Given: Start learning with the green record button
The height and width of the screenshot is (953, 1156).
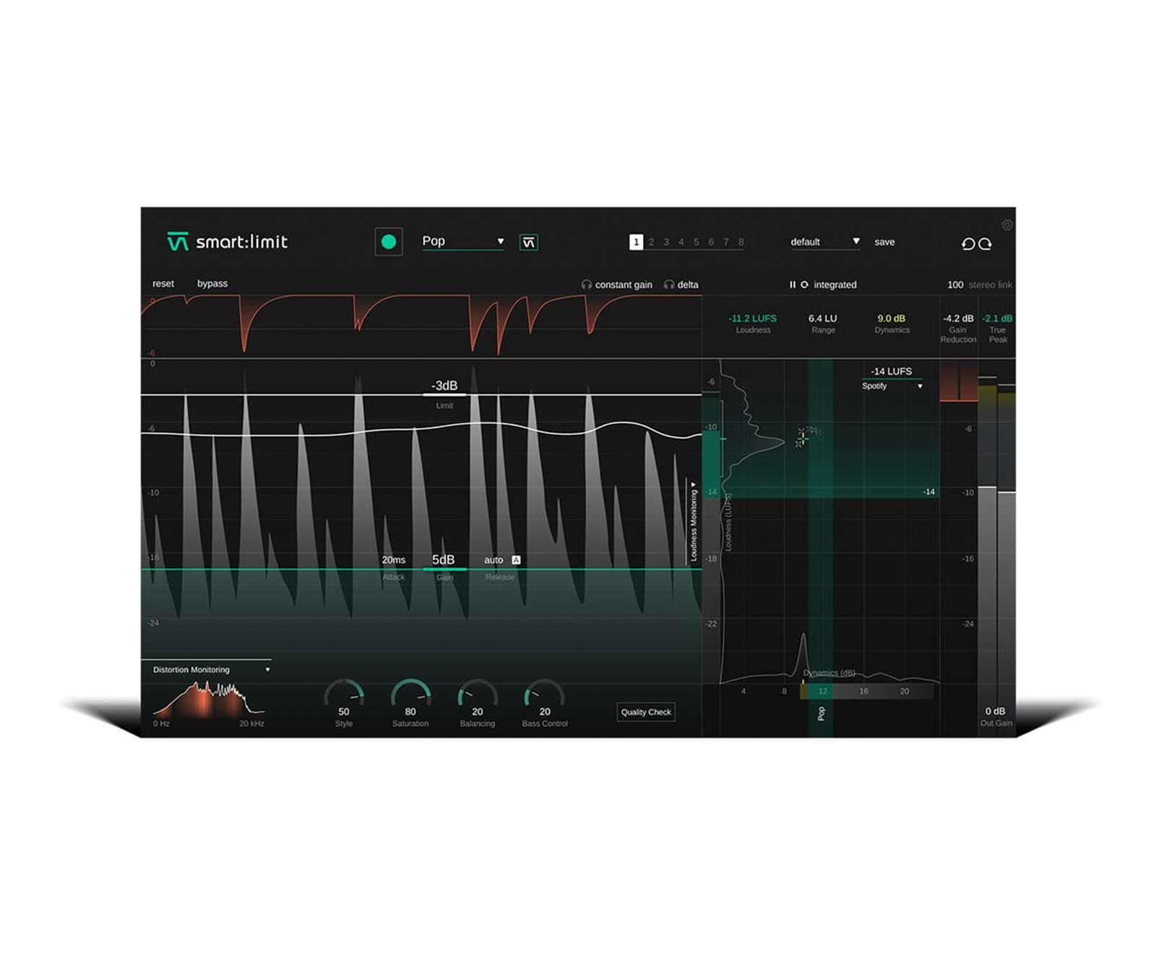Looking at the screenshot, I should click(x=389, y=242).
